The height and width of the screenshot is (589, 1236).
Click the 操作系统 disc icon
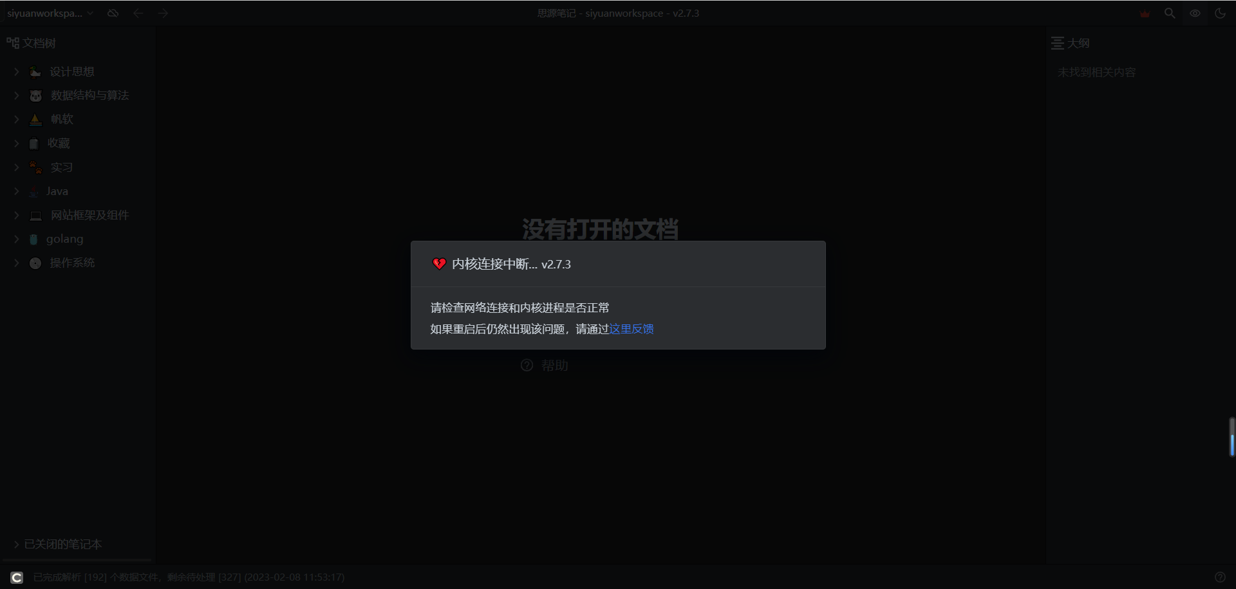[35, 263]
